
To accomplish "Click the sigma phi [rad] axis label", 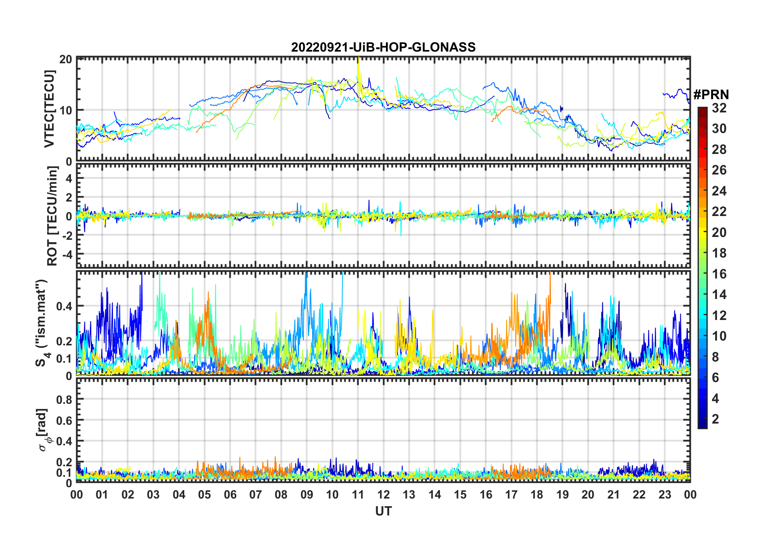I will coord(44,430).
